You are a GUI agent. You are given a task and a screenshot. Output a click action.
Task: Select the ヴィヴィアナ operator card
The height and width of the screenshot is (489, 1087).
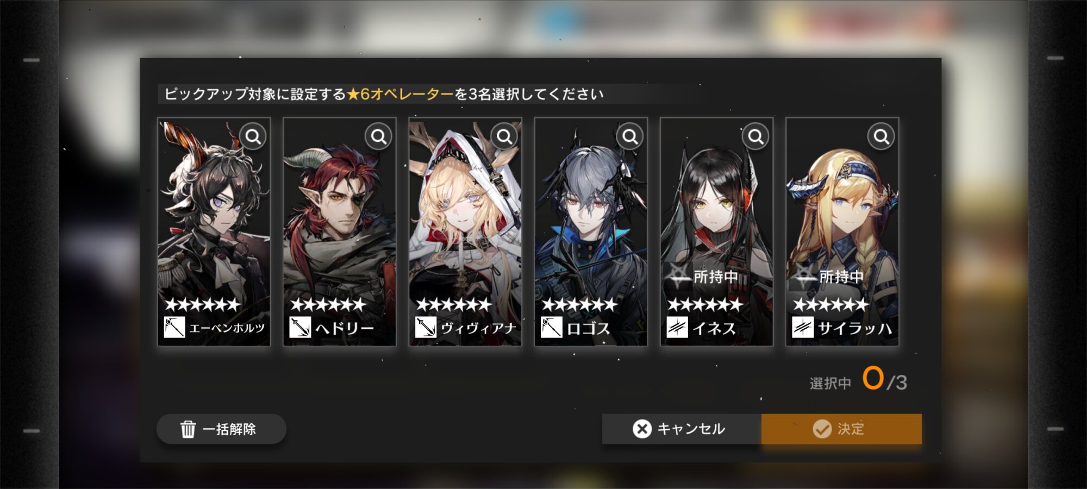465,231
